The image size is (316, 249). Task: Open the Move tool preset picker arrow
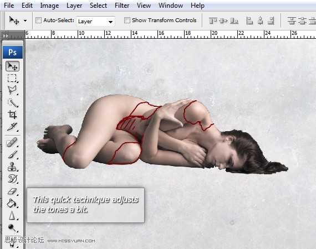(25, 20)
